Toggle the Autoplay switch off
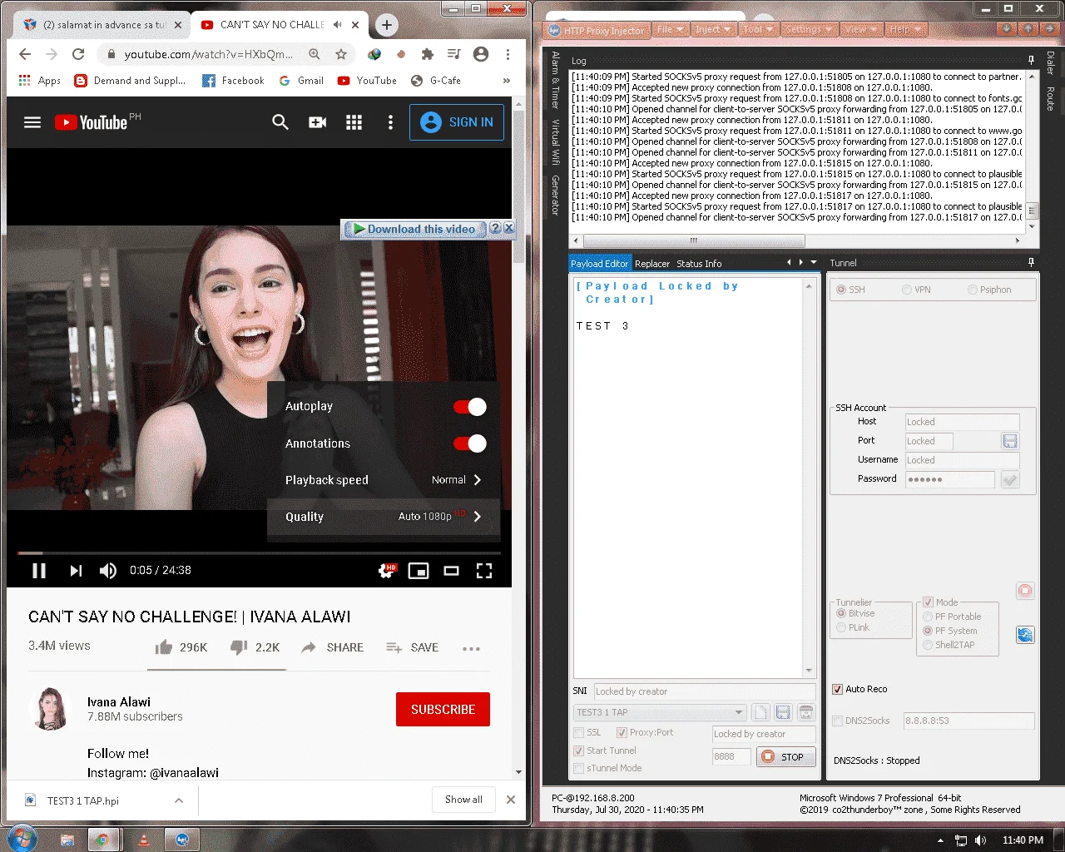Screen dimensions: 1065x852 pyautogui.click(x=469, y=407)
